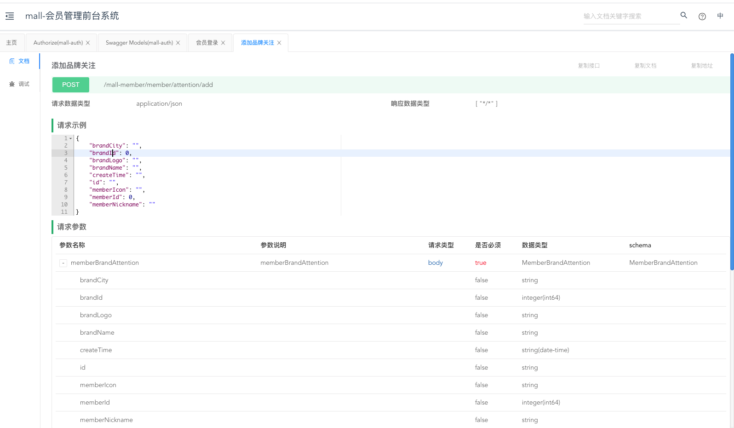Click the memberNickname parameter row name
Screen dimensions: 734x428
coord(106,420)
